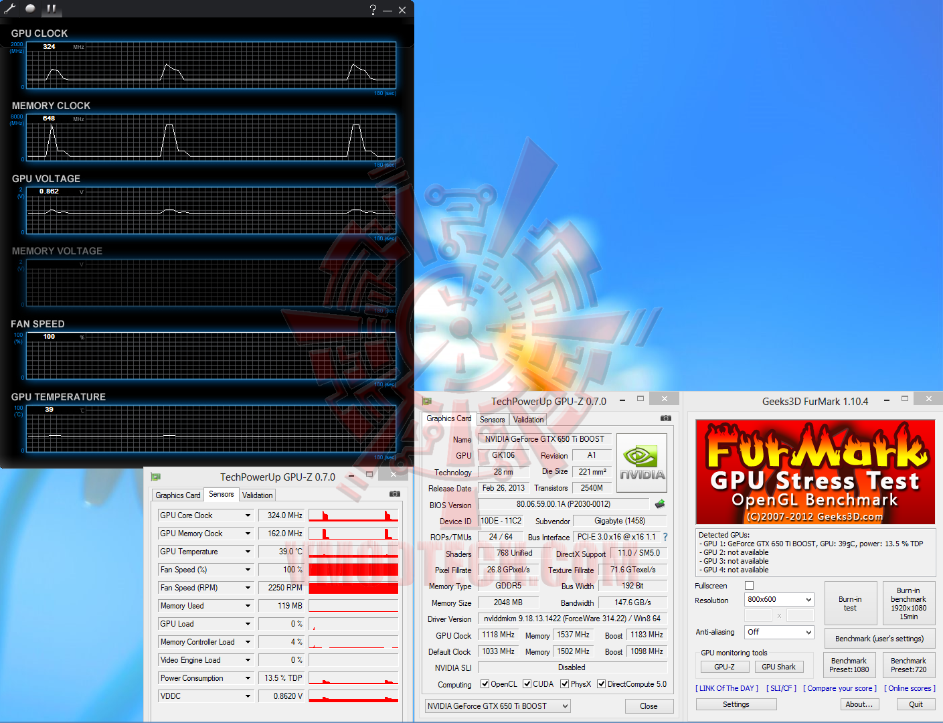The width and height of the screenshot is (943, 723).
Task: Switch to Graphics Card tab in Sensors window
Action: coord(178,495)
